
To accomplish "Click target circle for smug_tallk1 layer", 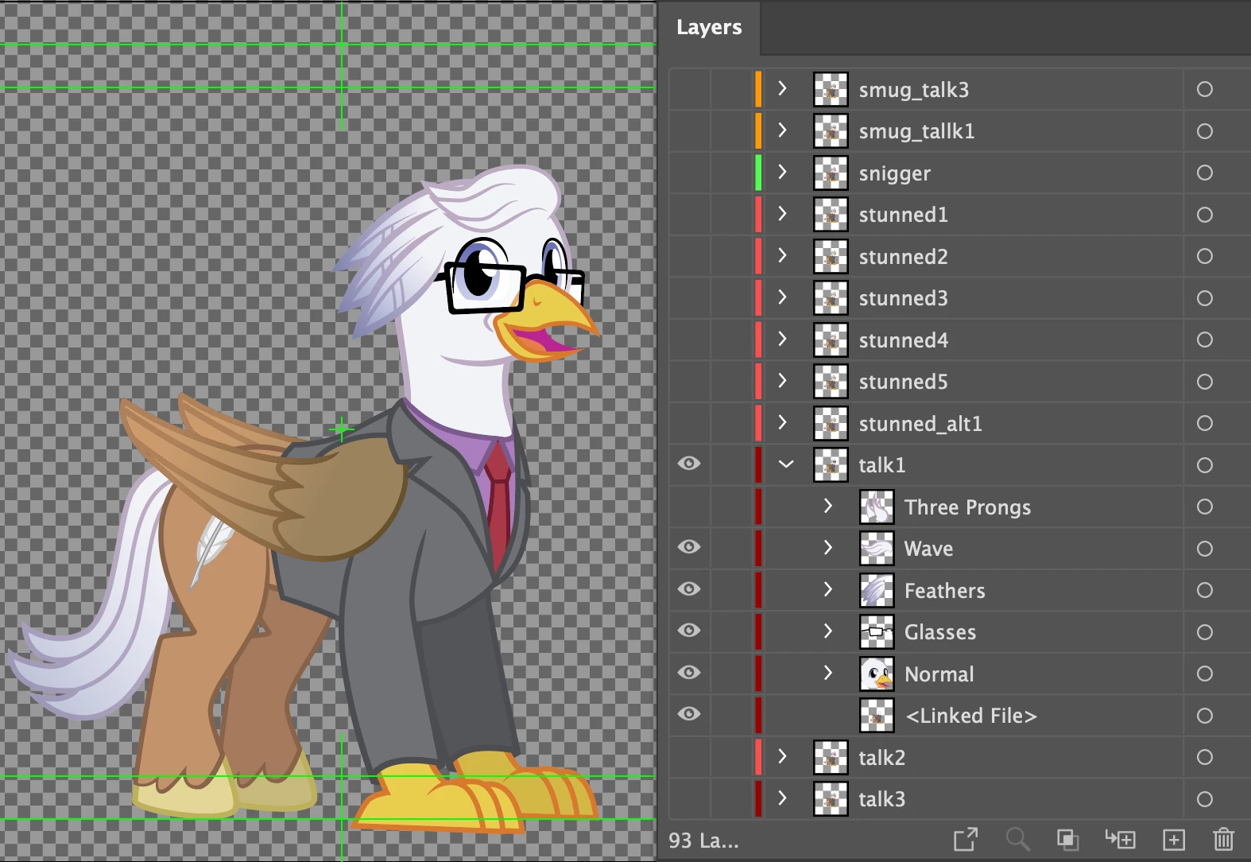I will pos(1205,131).
